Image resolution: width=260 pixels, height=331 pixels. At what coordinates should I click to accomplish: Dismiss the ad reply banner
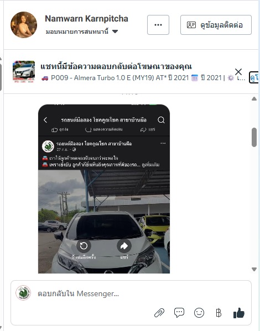point(238,72)
